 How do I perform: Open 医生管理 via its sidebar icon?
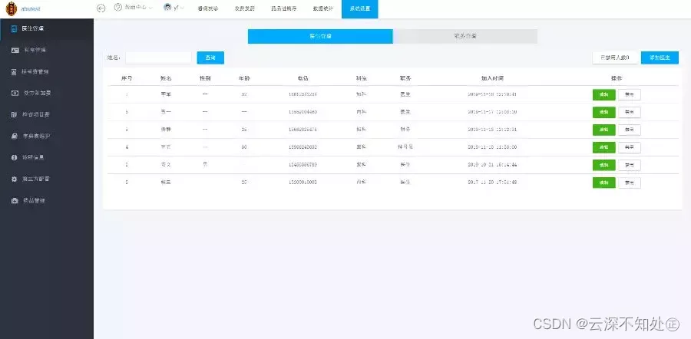click(x=14, y=28)
